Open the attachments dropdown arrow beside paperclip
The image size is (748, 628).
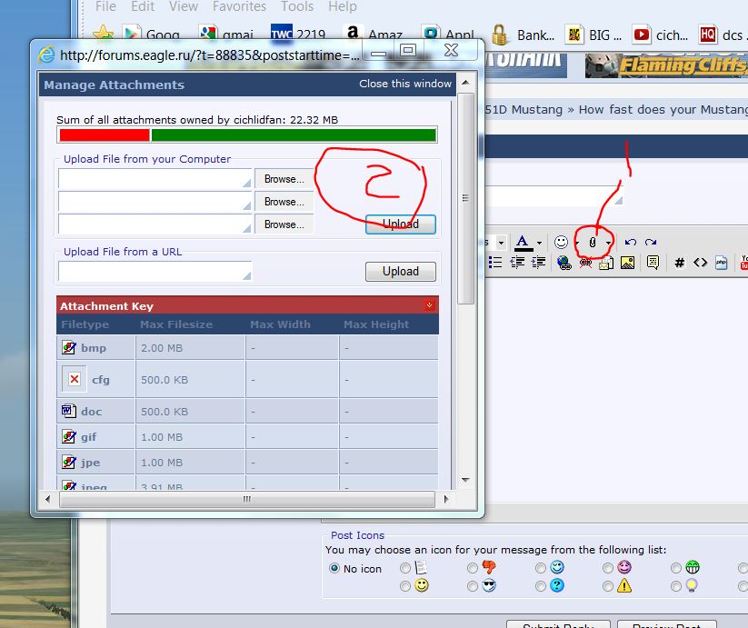coord(608,243)
